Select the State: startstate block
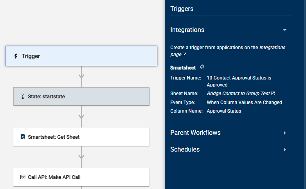This screenshot has height=189, width=306. (x=81, y=96)
